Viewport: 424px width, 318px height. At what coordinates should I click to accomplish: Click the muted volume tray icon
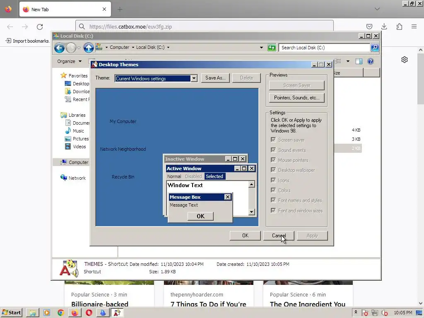[x=384, y=313]
